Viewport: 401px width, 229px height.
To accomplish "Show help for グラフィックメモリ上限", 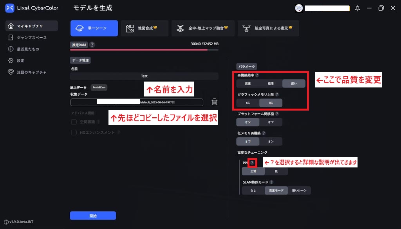I will click(x=277, y=95).
